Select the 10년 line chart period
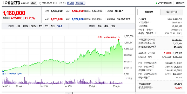This screenshot has height=94, width=187. click(x=59, y=26)
